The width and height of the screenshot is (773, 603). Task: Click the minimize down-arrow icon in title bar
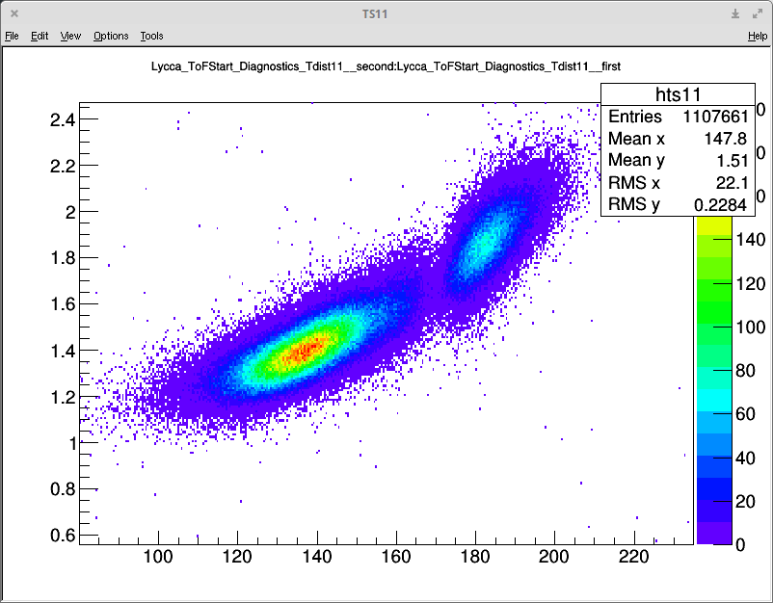click(735, 13)
